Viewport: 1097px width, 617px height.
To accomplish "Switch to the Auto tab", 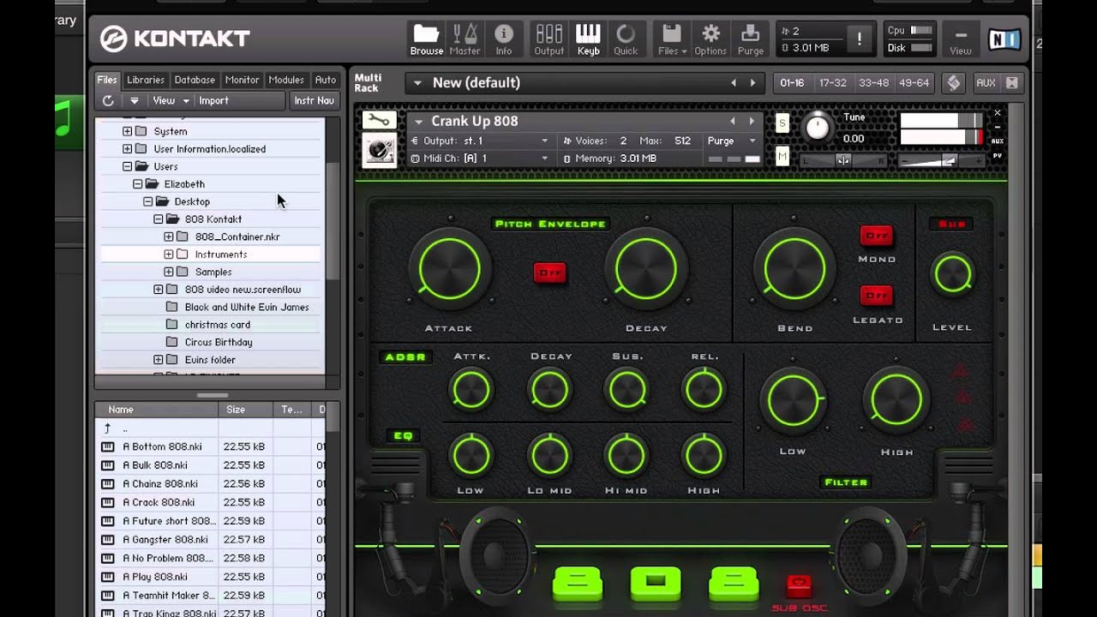I will (325, 80).
